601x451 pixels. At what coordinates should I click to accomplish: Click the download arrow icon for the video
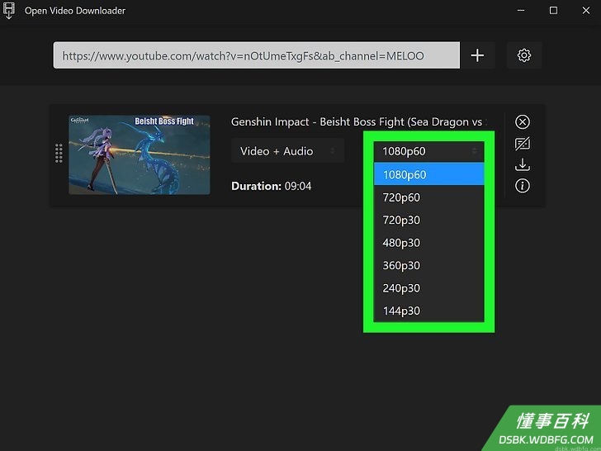(523, 165)
